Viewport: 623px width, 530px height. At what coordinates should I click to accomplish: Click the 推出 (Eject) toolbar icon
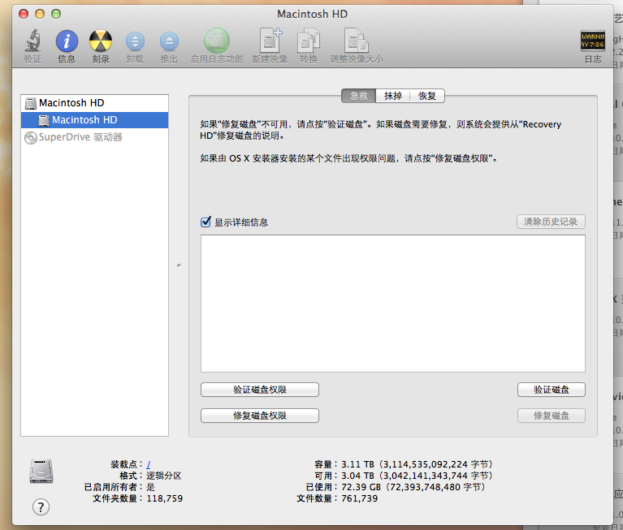click(x=169, y=41)
